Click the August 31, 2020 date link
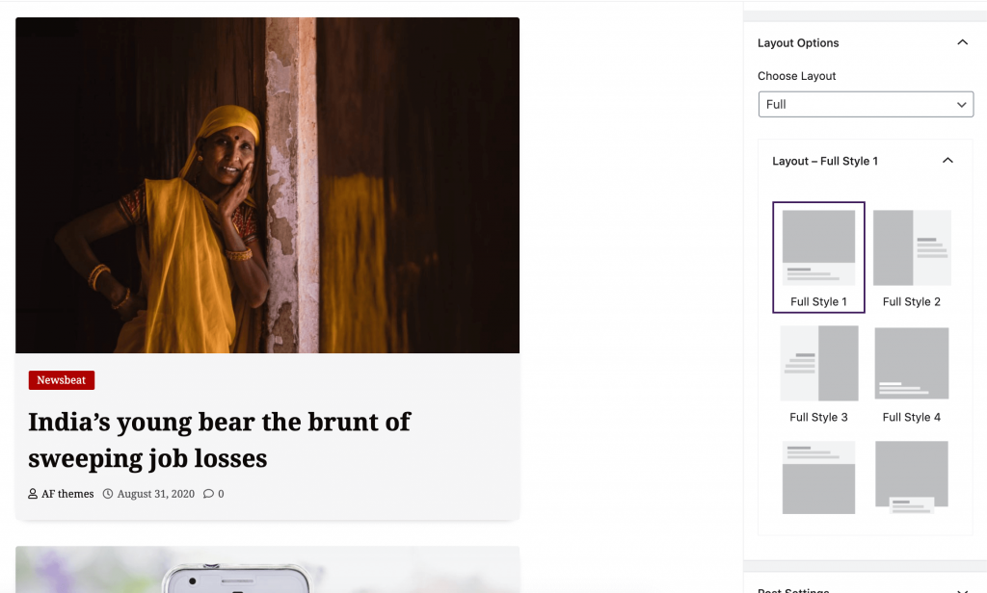 point(155,494)
